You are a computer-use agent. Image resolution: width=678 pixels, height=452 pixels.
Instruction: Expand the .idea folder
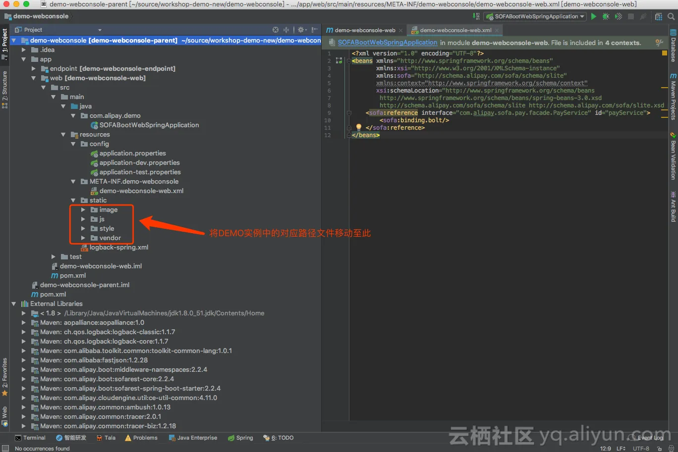[23, 50]
